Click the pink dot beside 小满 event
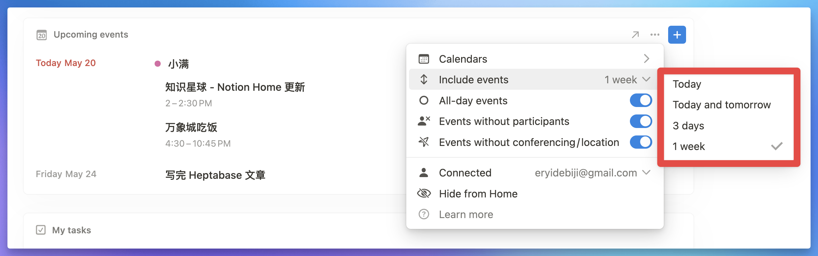Viewport: 818px width, 256px height. (158, 64)
